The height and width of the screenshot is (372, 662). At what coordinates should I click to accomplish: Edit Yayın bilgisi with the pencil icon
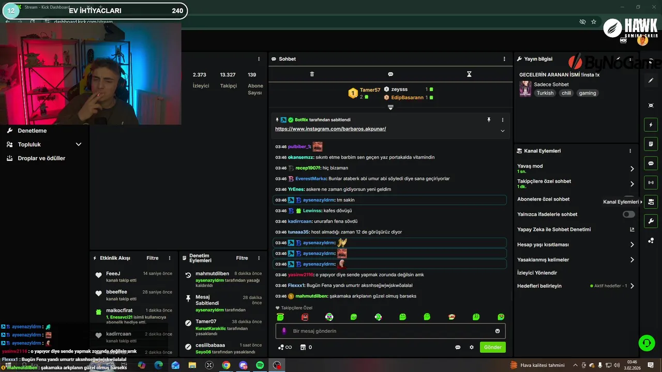tap(618, 59)
